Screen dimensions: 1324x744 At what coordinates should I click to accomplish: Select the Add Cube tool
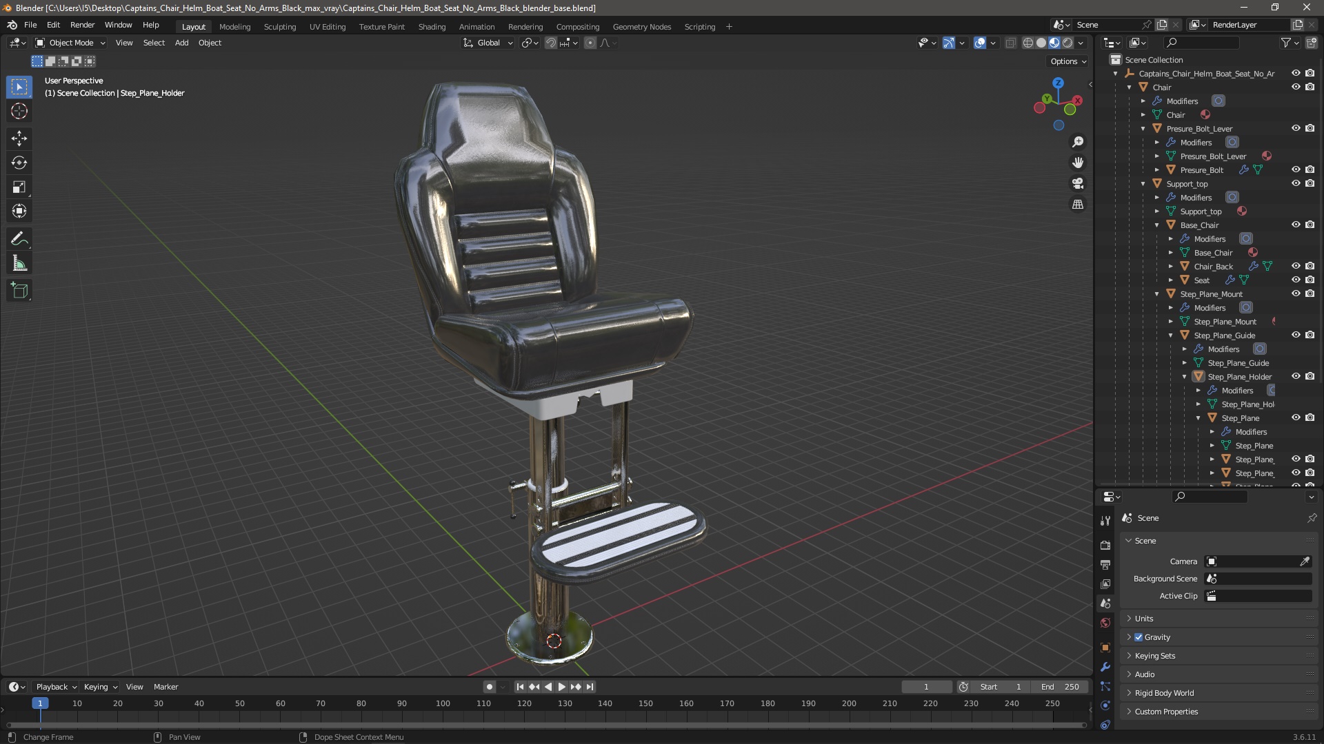pyautogui.click(x=19, y=291)
